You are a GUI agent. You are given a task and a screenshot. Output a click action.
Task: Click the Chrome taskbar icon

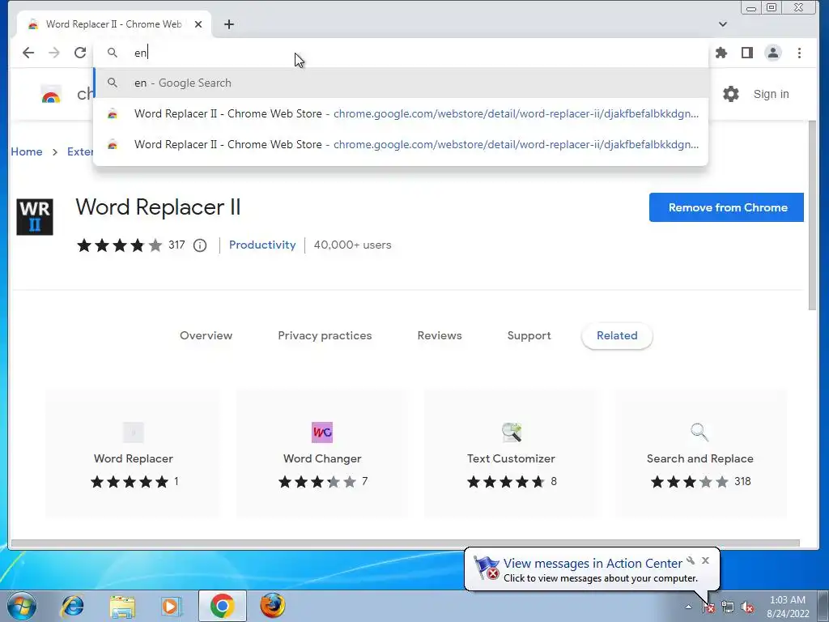pyautogui.click(x=223, y=606)
